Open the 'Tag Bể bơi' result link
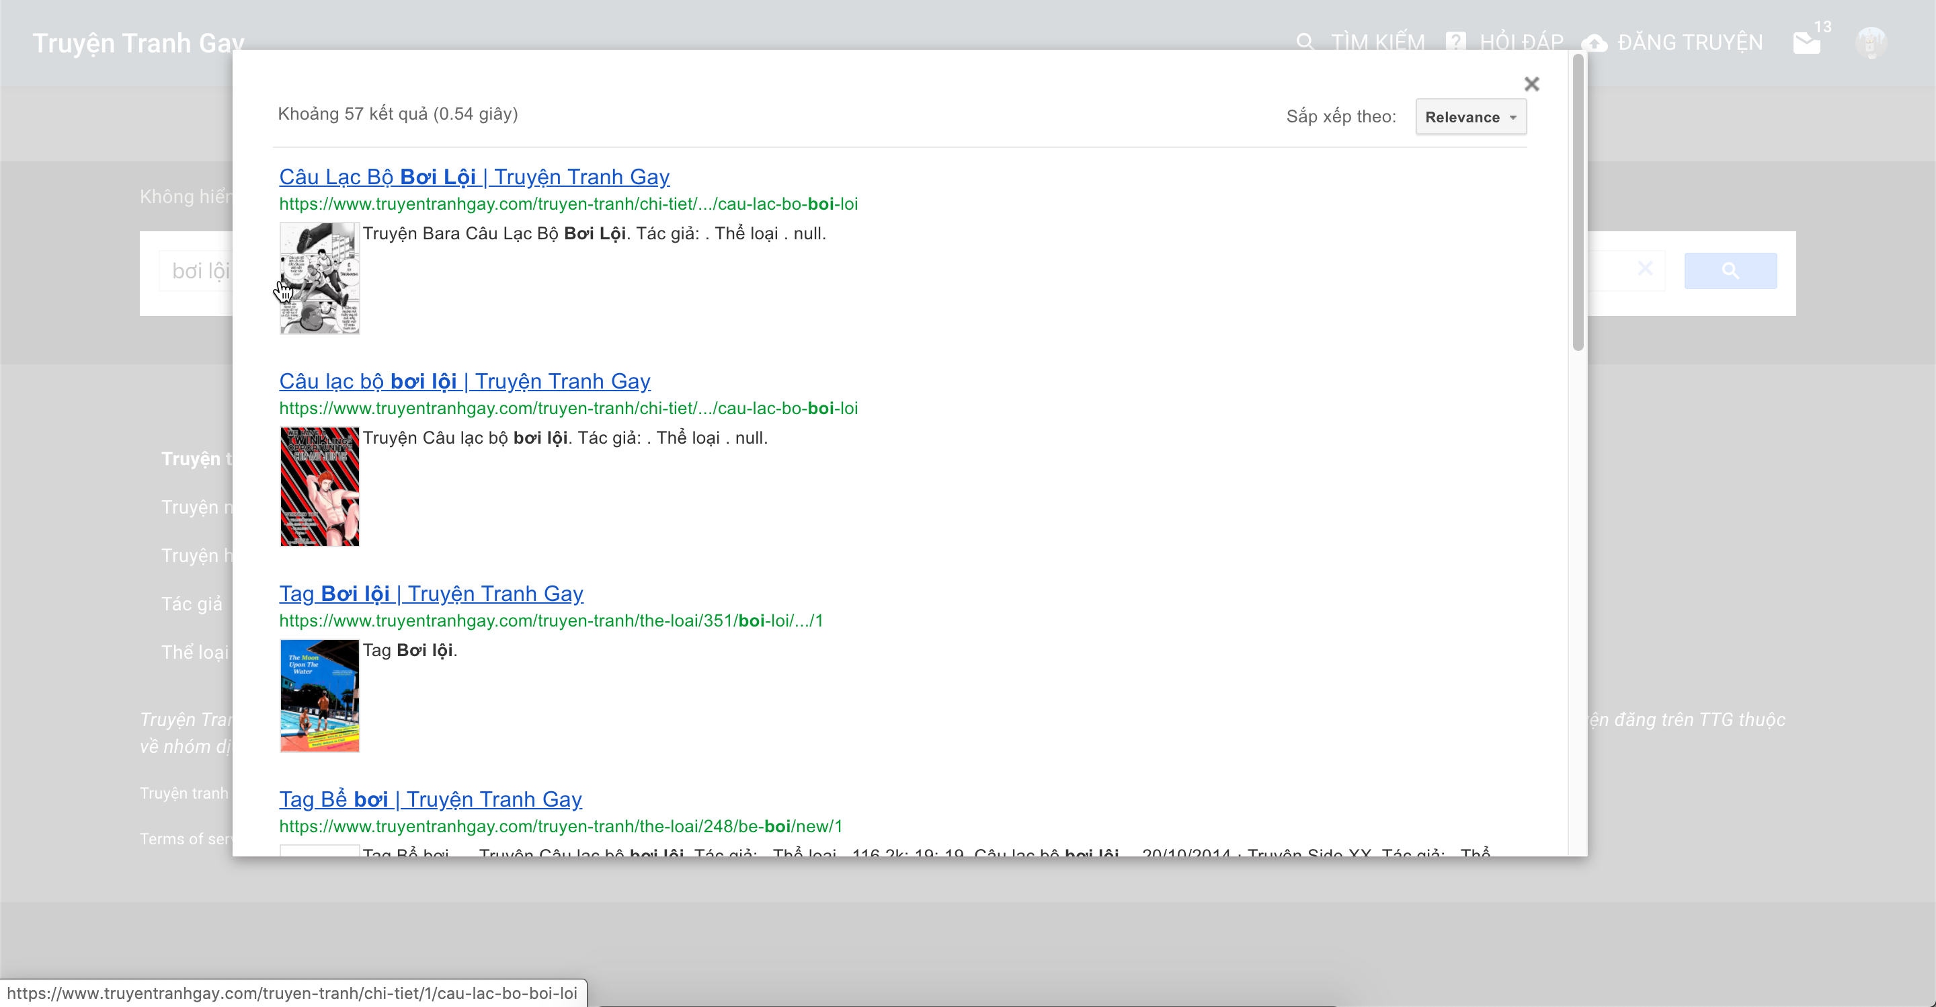 pos(430,799)
